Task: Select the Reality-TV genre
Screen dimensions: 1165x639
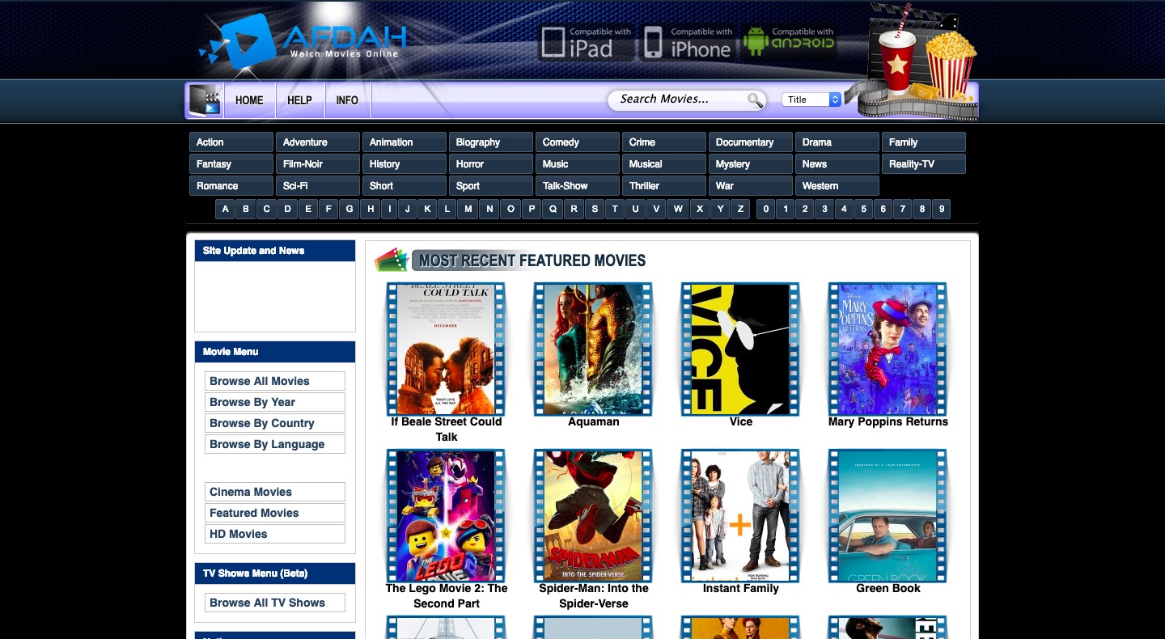Action: pos(924,164)
